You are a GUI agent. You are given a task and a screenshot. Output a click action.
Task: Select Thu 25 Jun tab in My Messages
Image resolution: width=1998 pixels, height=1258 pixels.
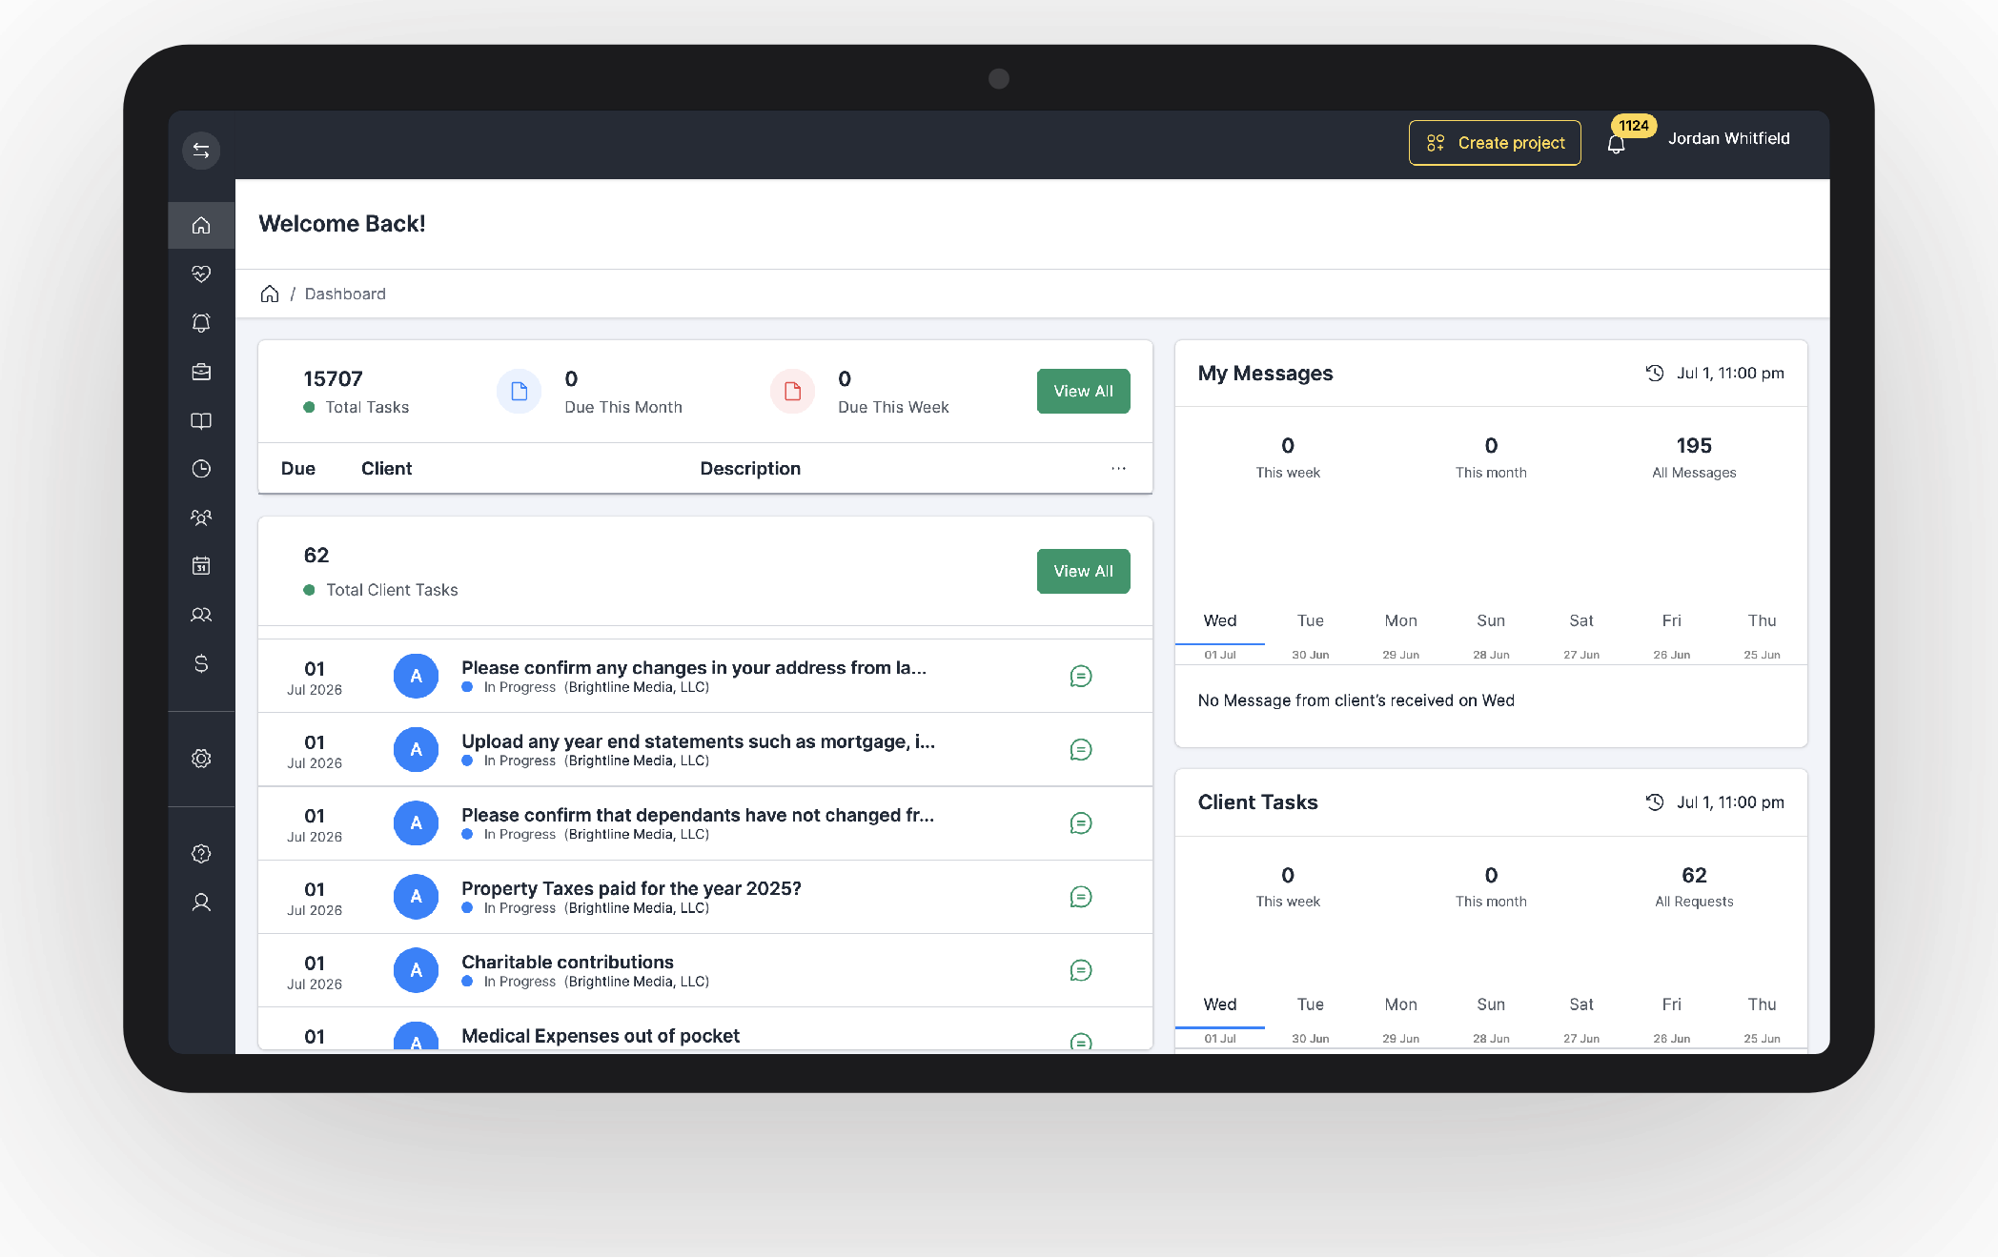1763,636
